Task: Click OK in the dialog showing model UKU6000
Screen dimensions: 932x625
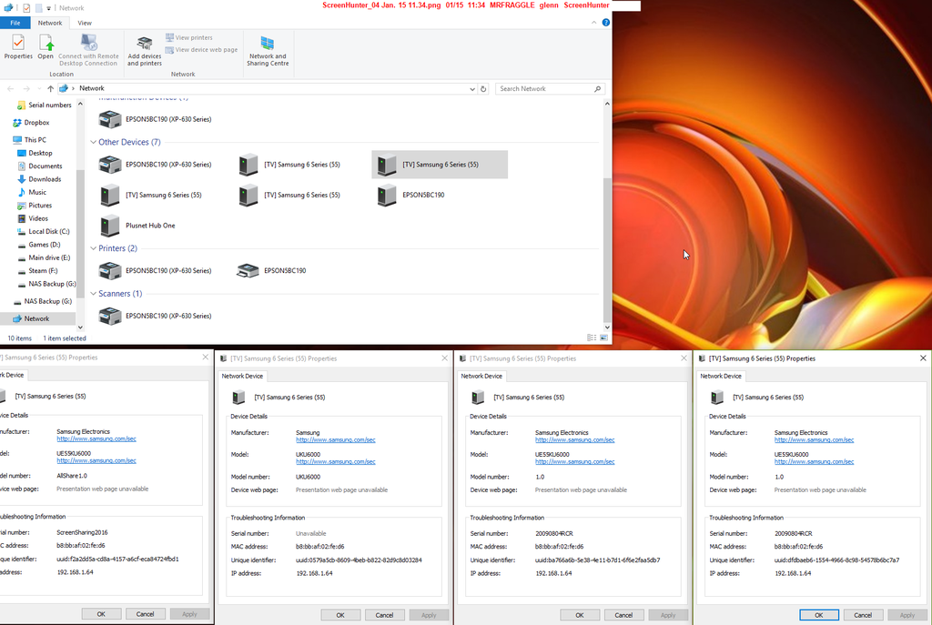Action: pyautogui.click(x=340, y=616)
